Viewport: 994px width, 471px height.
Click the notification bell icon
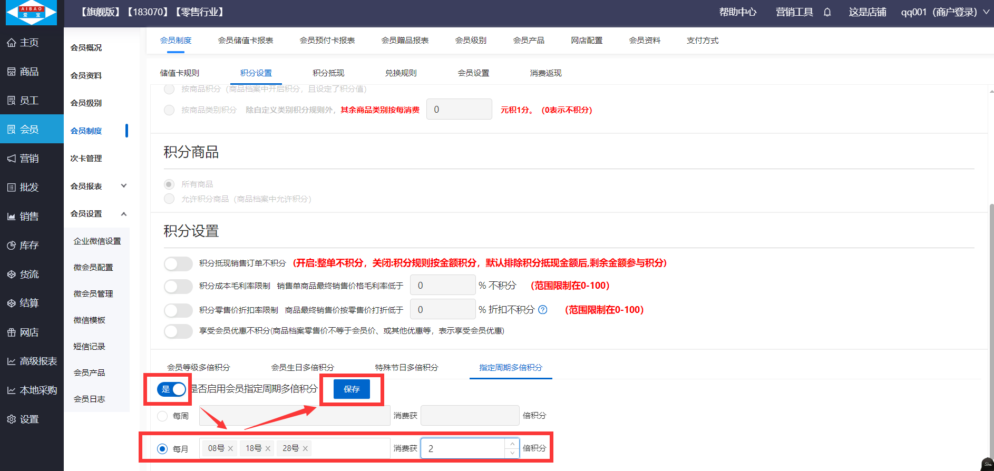click(827, 12)
